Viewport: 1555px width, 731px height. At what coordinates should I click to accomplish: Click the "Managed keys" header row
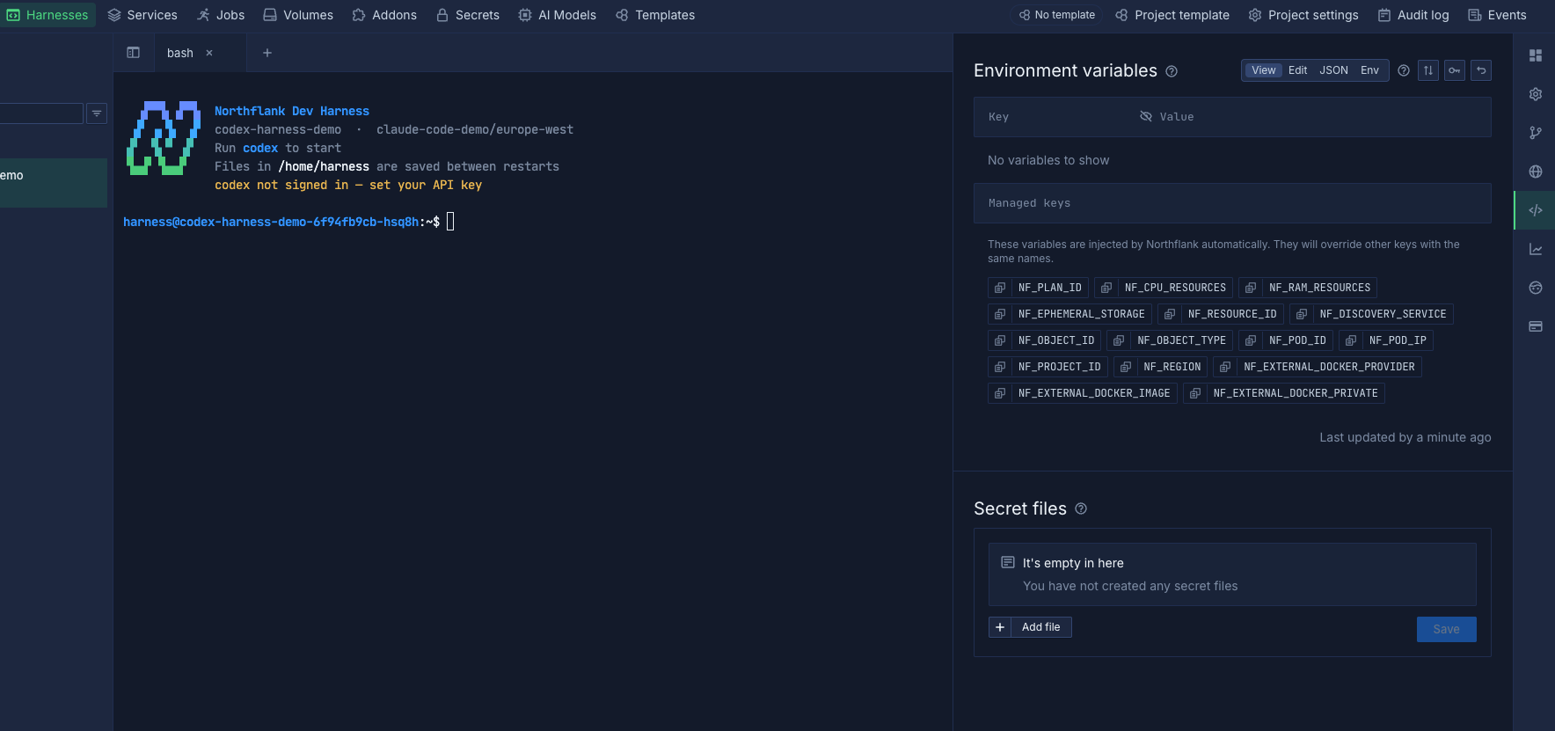1232,203
